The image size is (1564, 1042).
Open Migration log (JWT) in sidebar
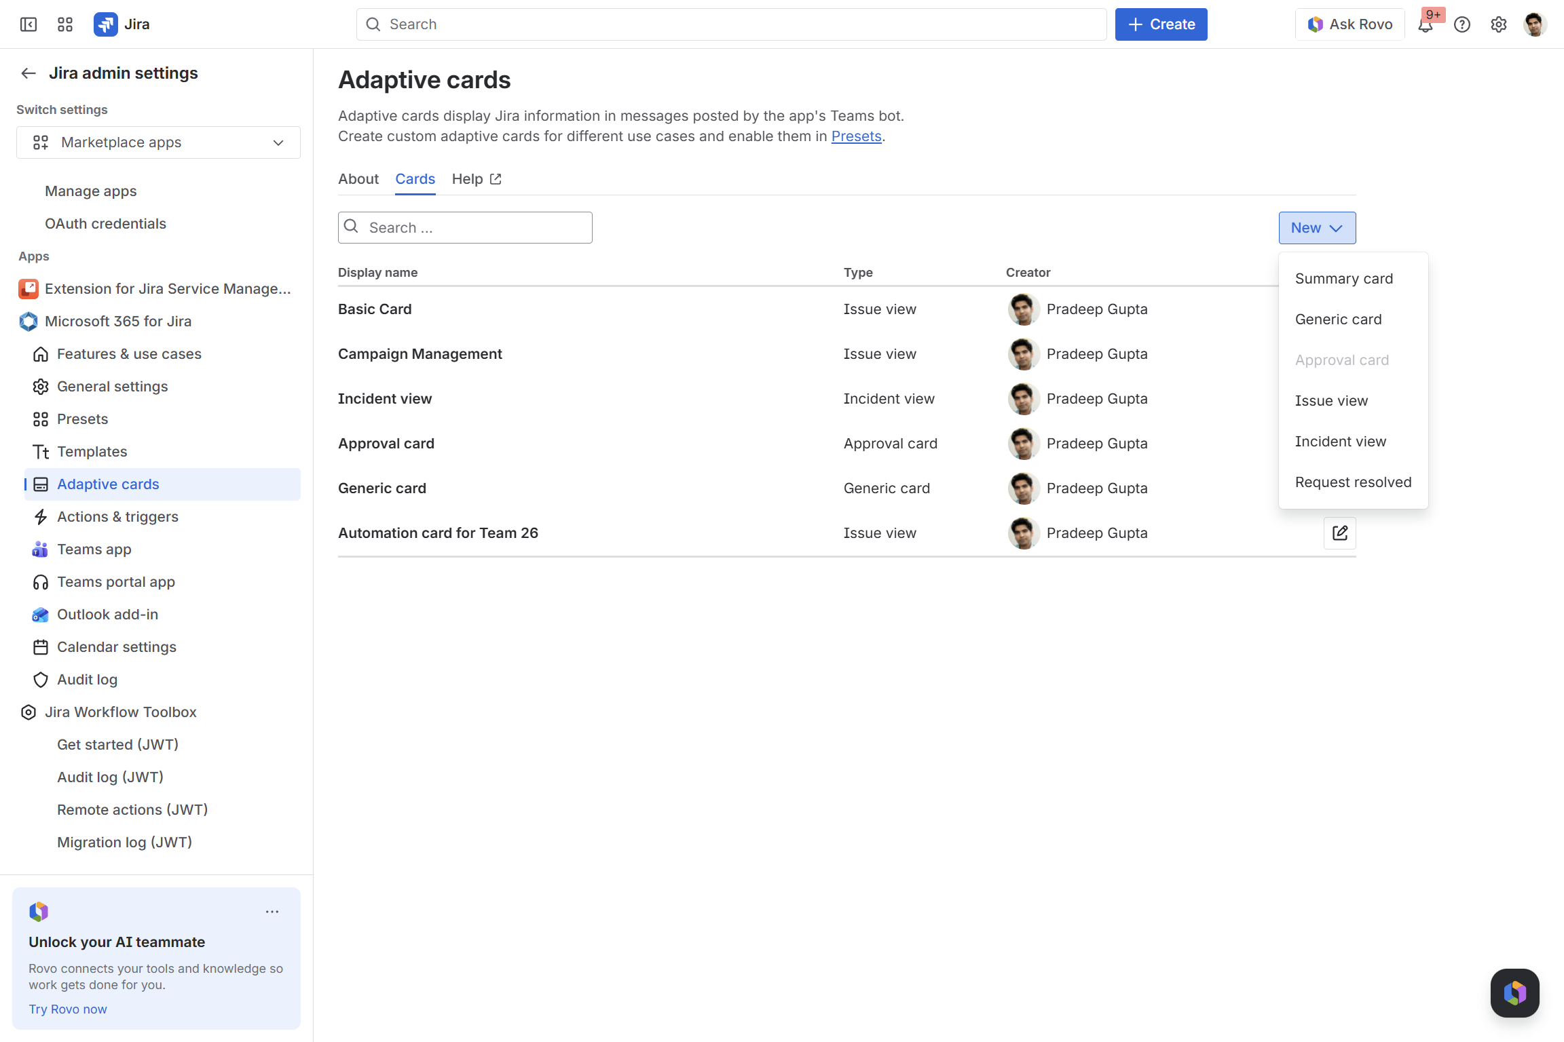coord(125,843)
